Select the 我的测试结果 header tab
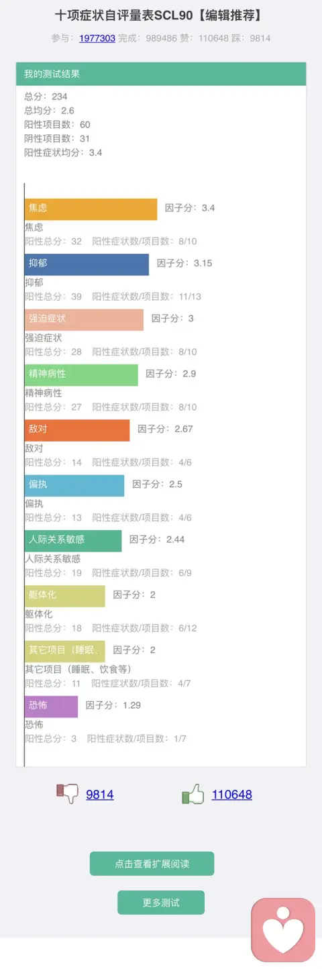Screen dimensions: 322x969 coord(161,74)
